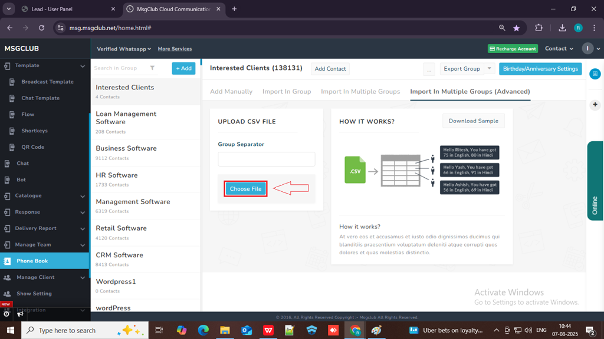
Task: Open Show Setting sidebar item
Action: (34, 294)
